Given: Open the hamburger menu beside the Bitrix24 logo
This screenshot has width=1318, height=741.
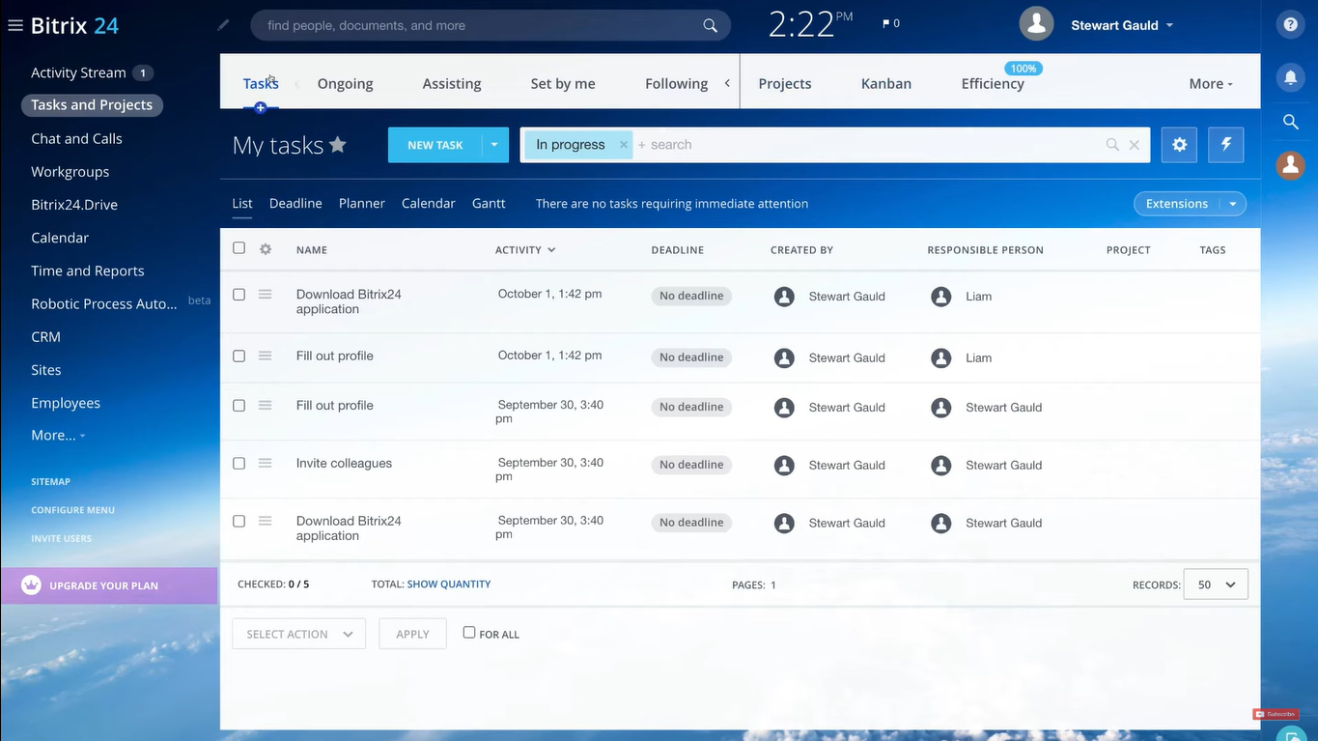Looking at the screenshot, I should (14, 24).
